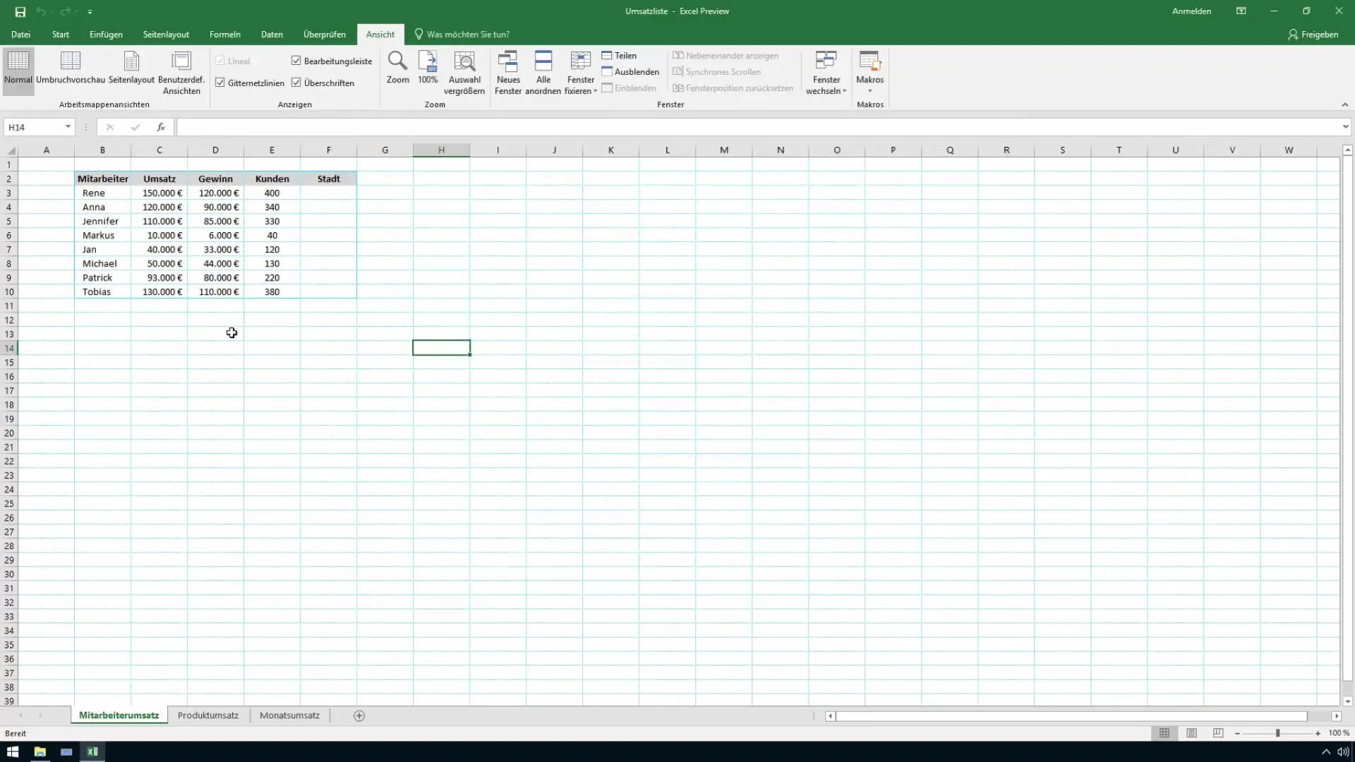
Task: Open the Datei tab
Action: point(20,35)
